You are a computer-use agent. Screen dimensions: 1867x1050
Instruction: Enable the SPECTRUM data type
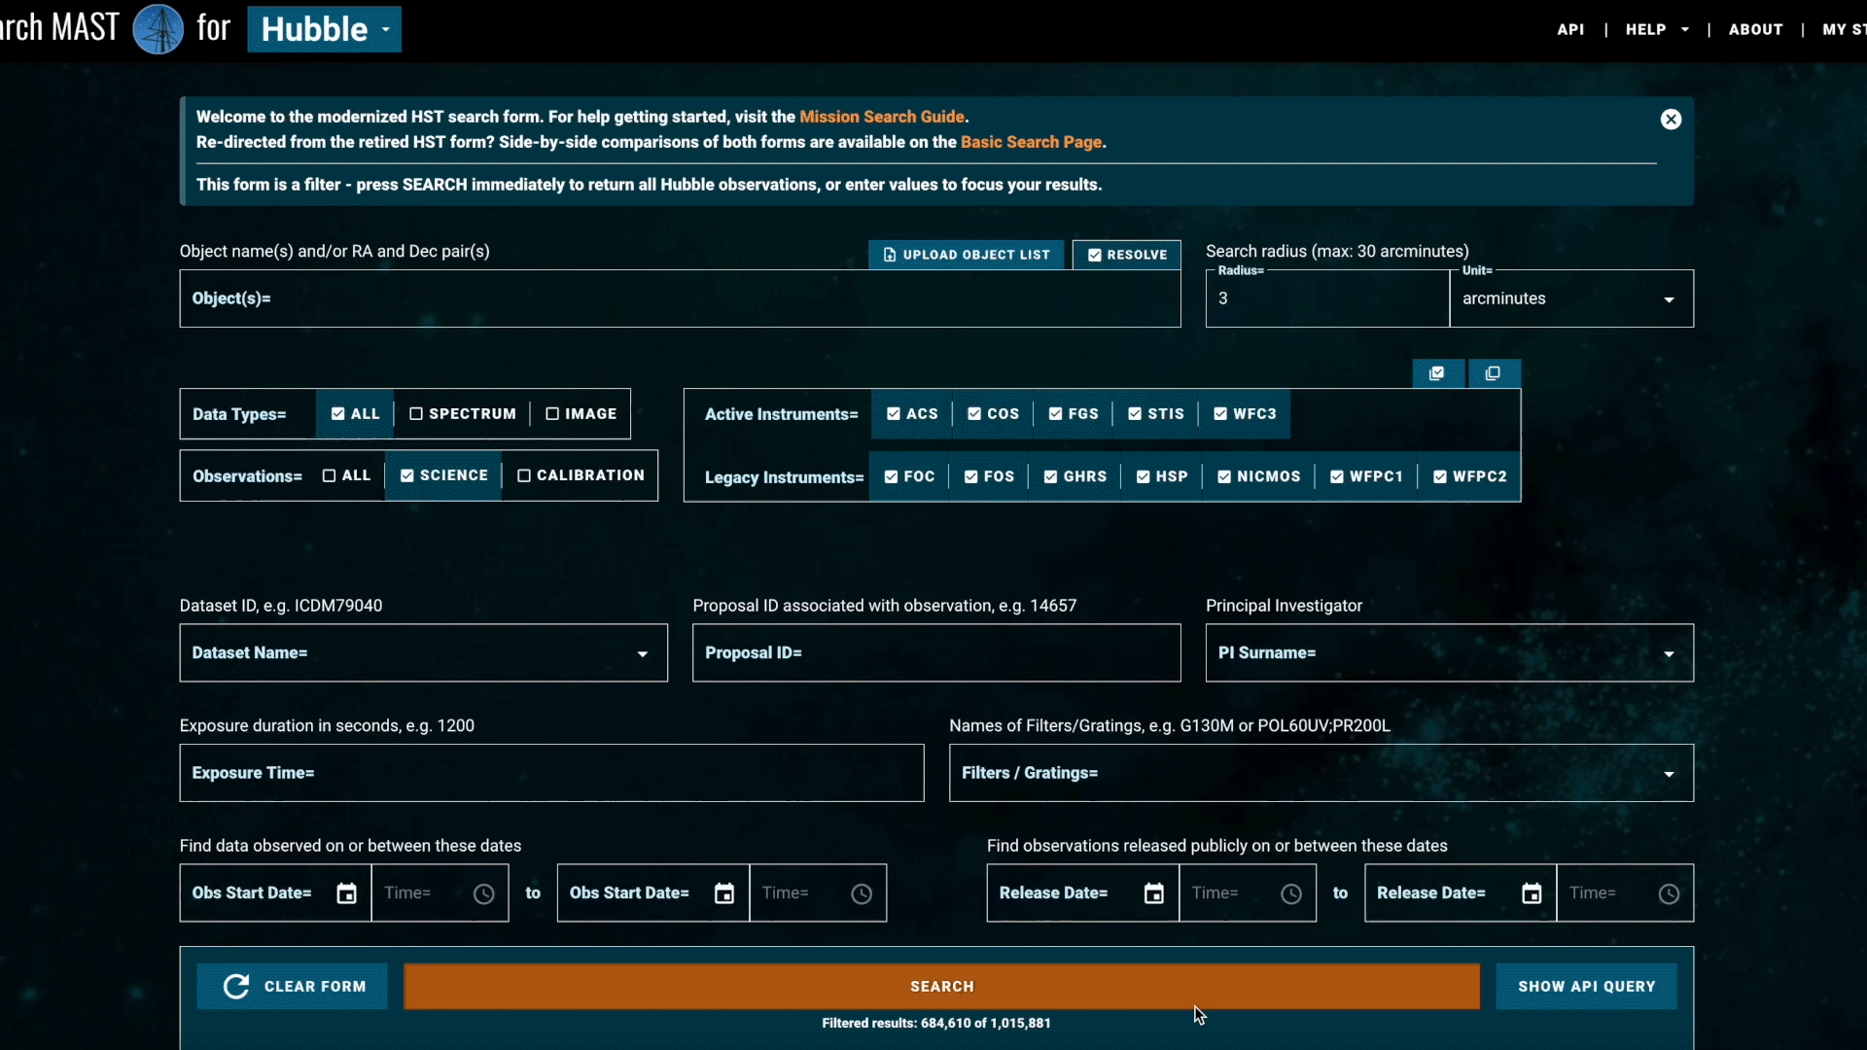tap(463, 414)
